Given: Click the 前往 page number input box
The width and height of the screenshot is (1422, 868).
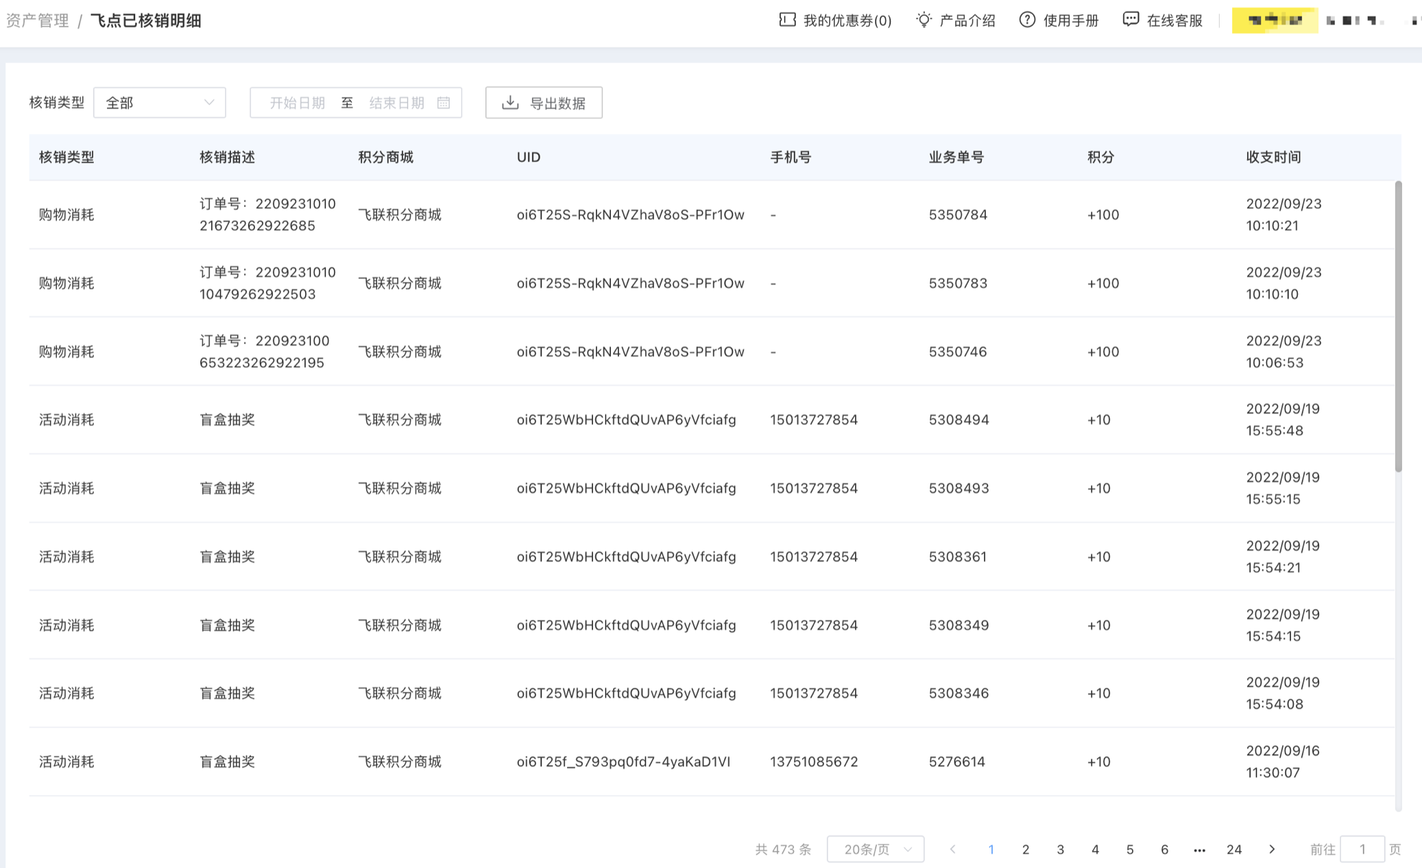Looking at the screenshot, I should [x=1362, y=849].
